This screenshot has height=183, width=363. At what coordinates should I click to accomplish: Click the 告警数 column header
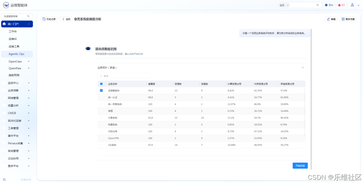(205, 84)
